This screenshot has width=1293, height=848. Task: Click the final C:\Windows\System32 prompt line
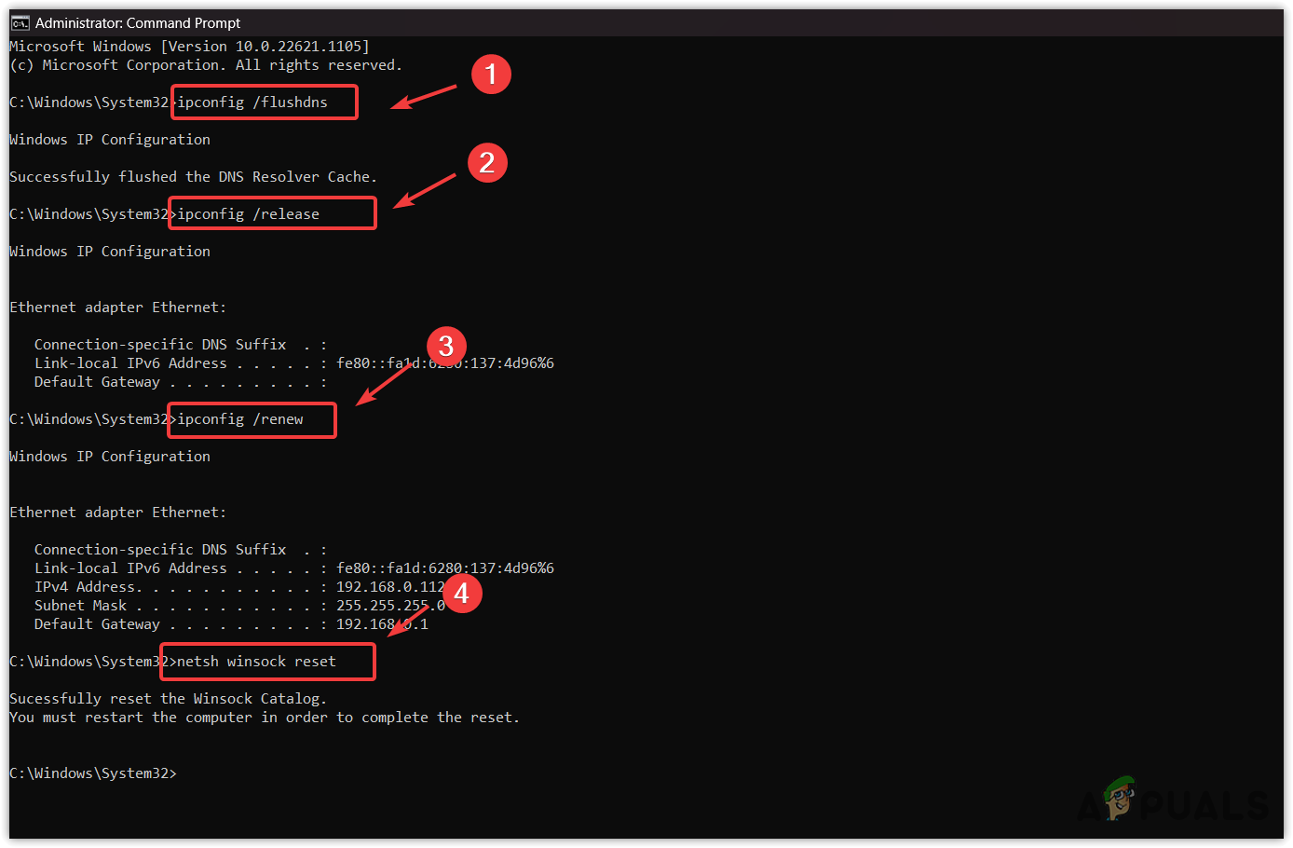click(92, 773)
